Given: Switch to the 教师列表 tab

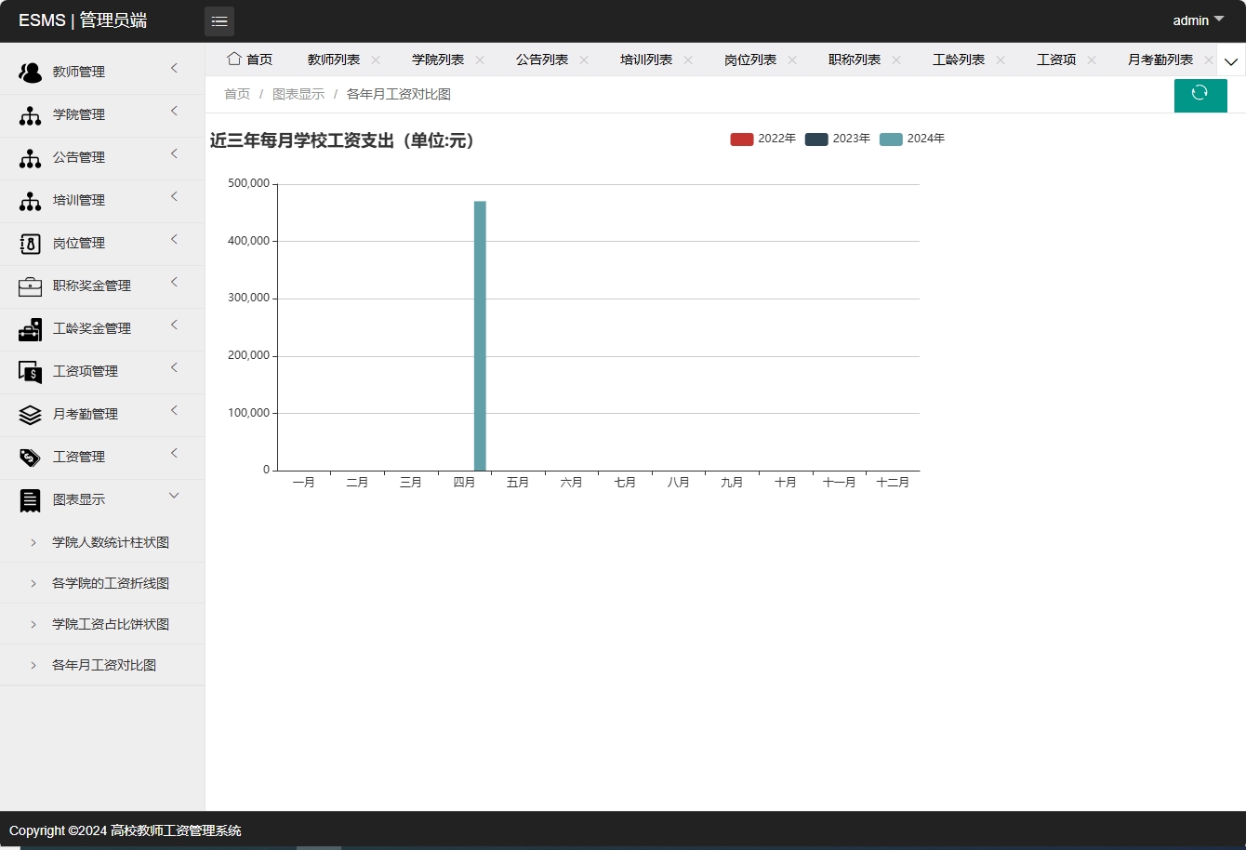Looking at the screenshot, I should point(335,59).
